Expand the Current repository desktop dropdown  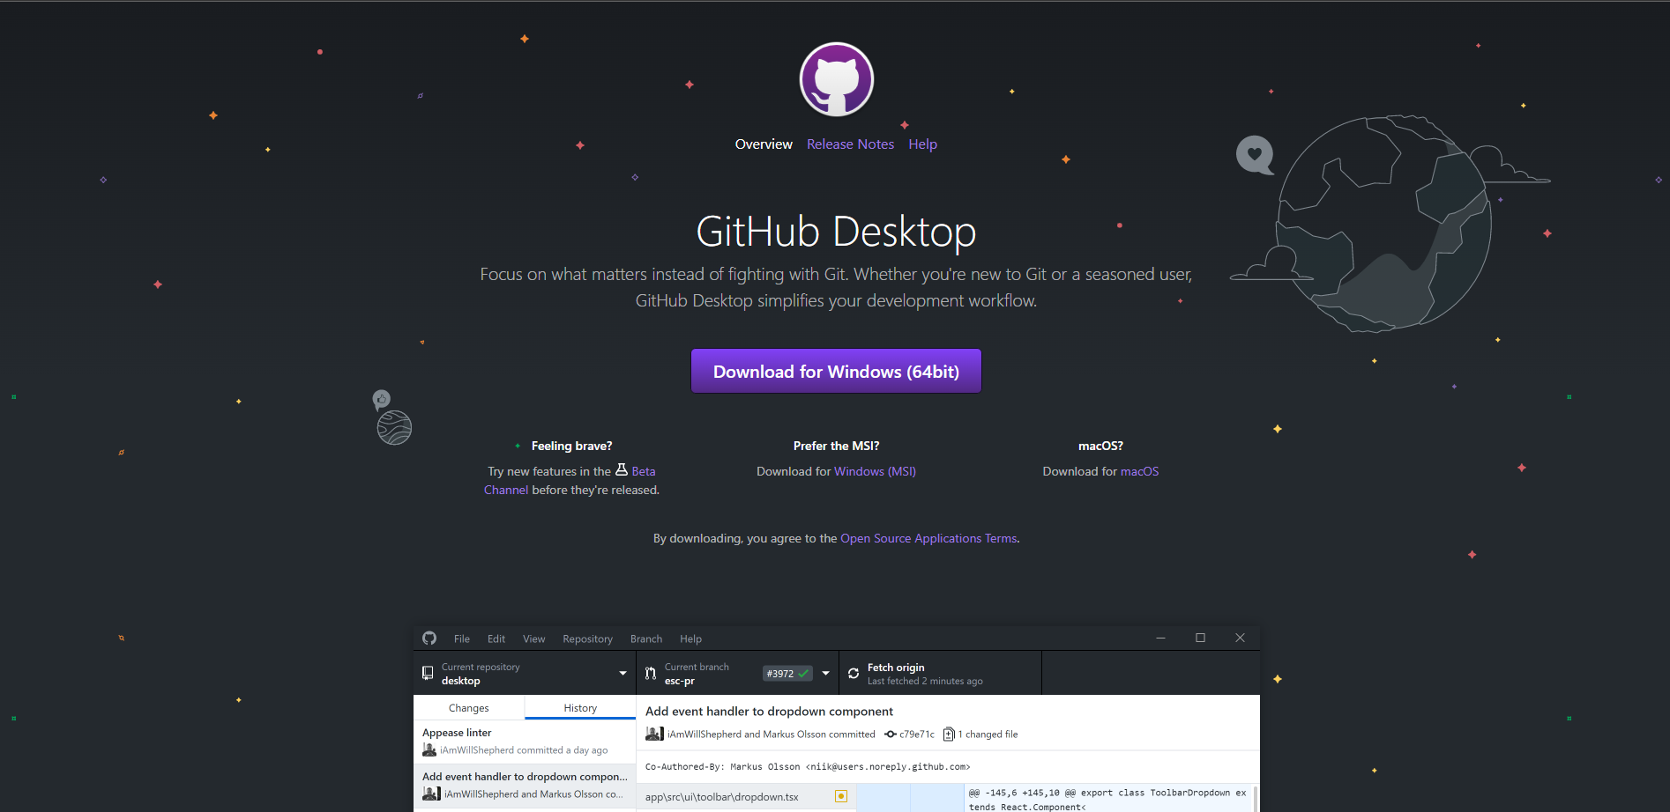(525, 674)
